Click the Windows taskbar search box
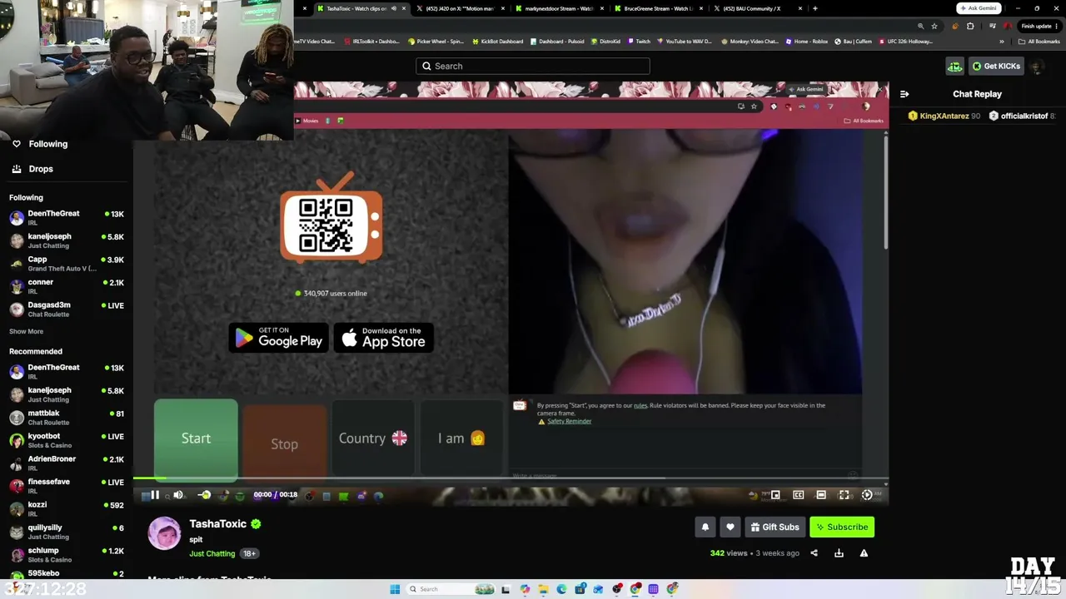Viewport: 1066px width, 599px height. (450, 589)
